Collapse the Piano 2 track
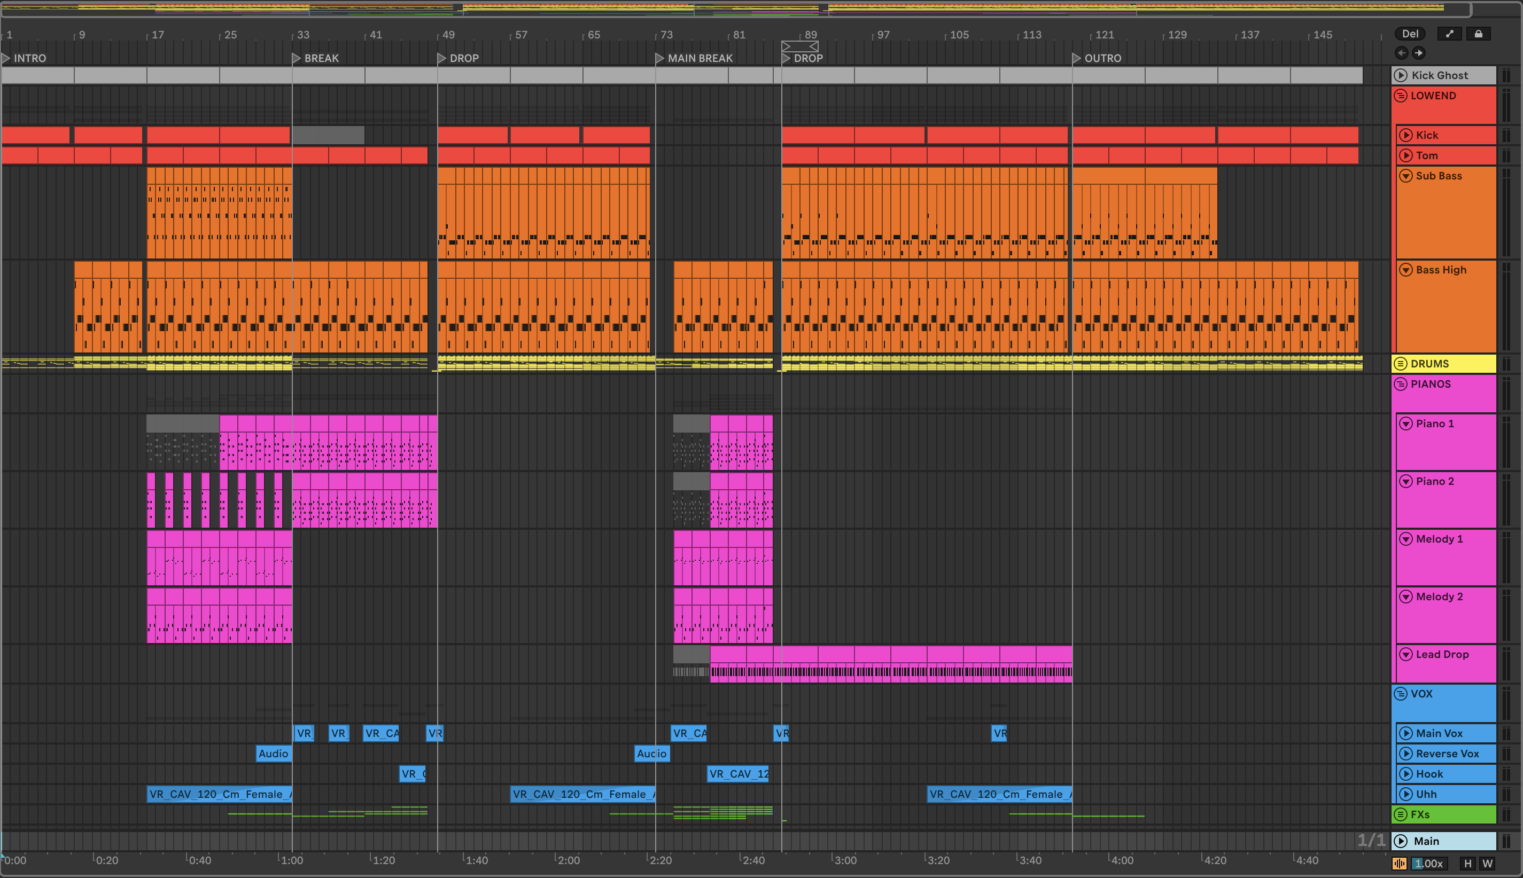1523x878 pixels. [1406, 481]
